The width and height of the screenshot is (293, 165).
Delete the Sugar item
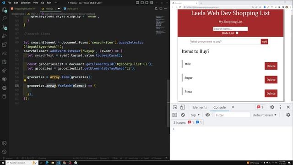point(271,80)
